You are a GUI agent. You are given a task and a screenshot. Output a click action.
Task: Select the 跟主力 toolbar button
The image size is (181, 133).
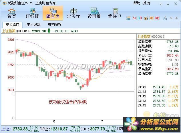[53, 13]
